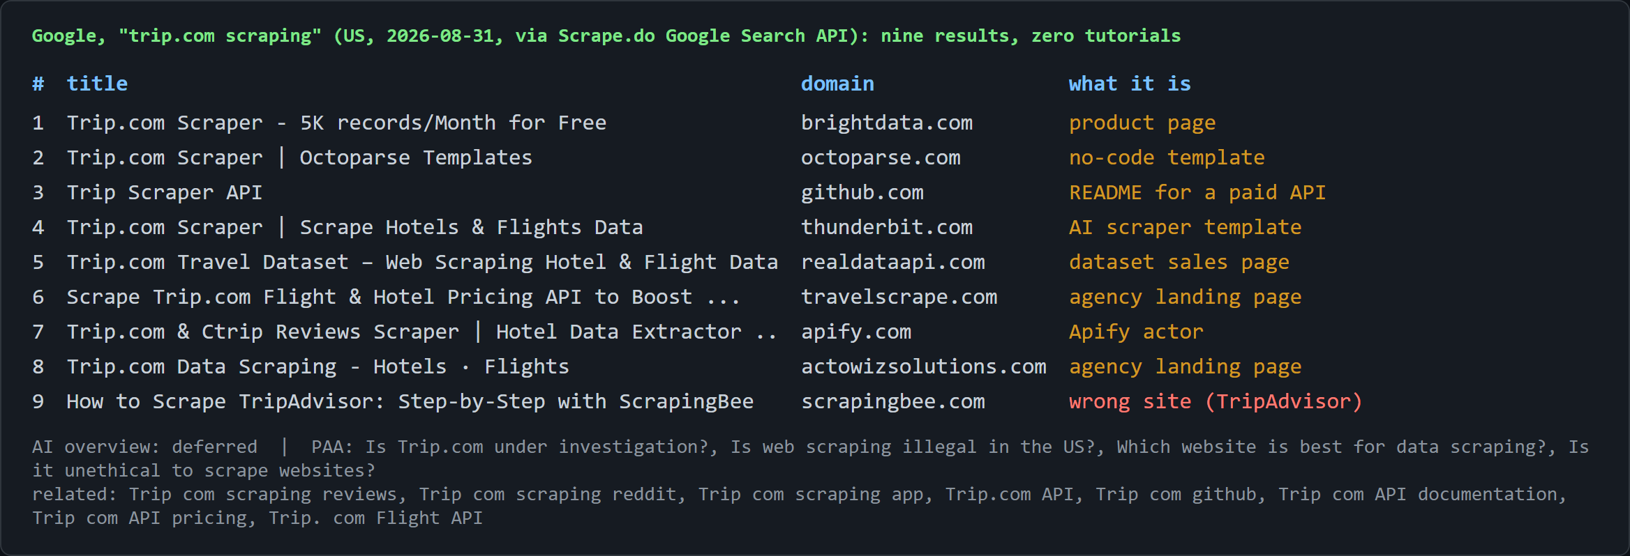Image resolution: width=1630 pixels, height=556 pixels.
Task: Select domain actowizsolutions.com
Action: (x=924, y=367)
